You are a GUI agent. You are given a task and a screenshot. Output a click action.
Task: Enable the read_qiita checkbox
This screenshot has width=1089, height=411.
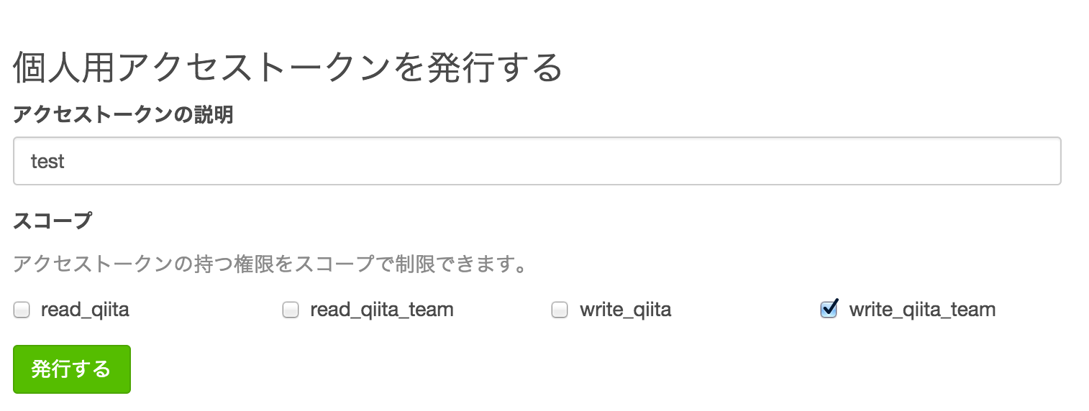pos(22,310)
